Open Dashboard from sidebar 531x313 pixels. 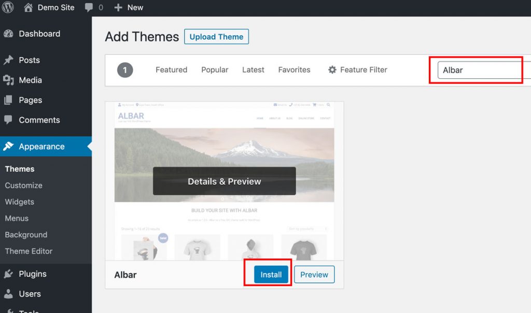tap(39, 34)
